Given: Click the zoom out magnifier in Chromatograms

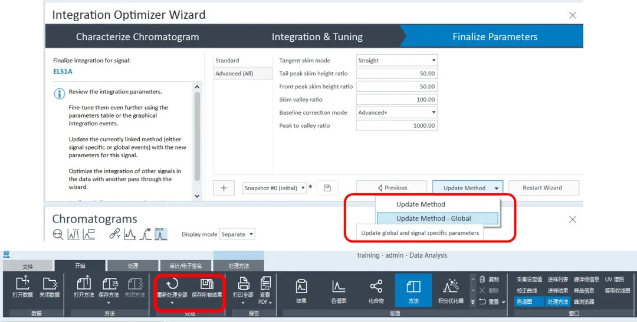Looking at the screenshot, I should point(58,234).
